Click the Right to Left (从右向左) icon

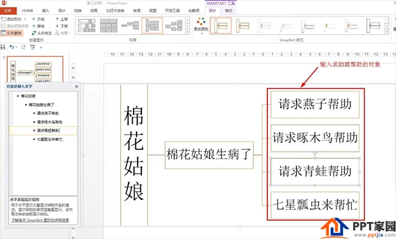point(34,33)
